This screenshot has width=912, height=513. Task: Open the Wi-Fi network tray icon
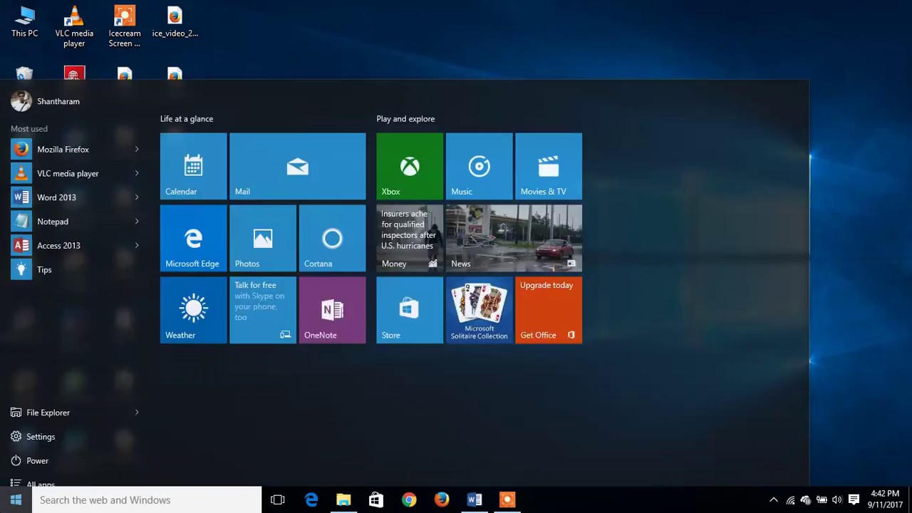[x=790, y=500]
